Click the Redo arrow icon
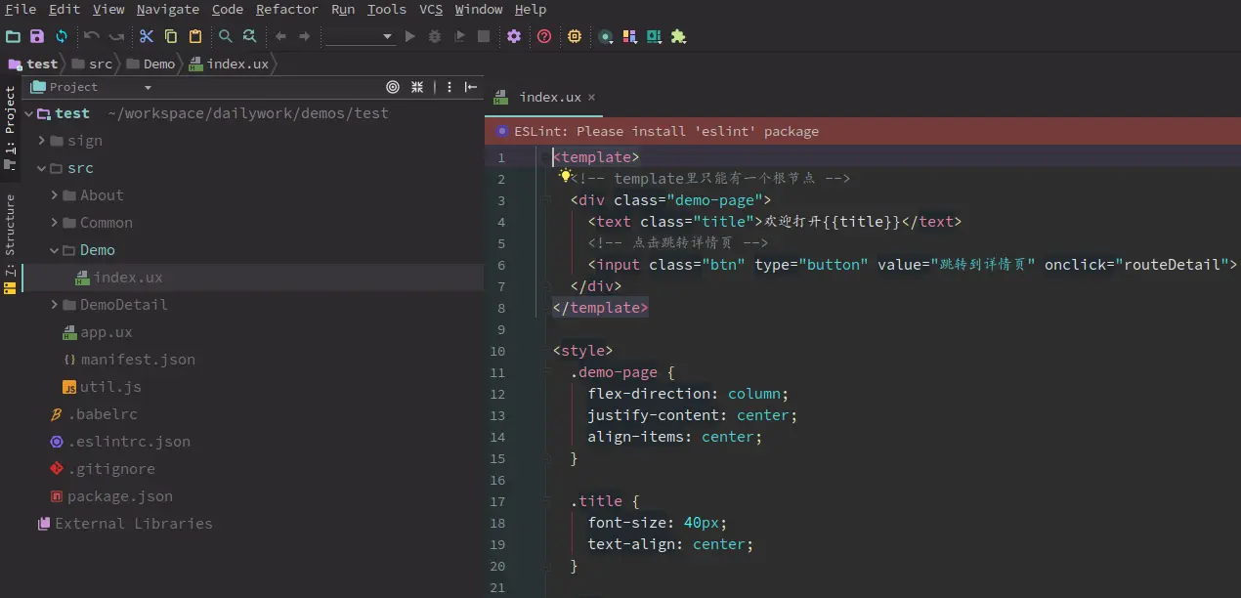Screen dimensions: 1241x598 tap(116, 36)
